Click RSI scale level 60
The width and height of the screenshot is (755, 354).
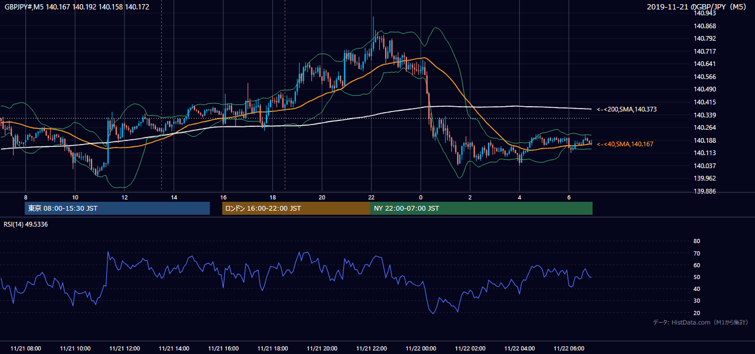[x=697, y=265]
